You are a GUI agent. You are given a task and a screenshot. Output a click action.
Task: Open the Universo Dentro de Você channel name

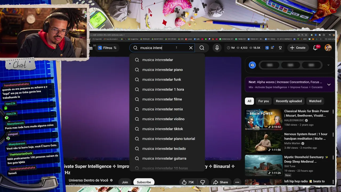(88, 180)
